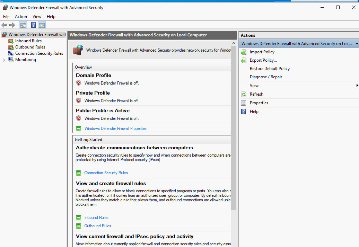This screenshot has height=247, width=359.
Task: Click the Monitoring tree icon
Action: [x=10, y=60]
